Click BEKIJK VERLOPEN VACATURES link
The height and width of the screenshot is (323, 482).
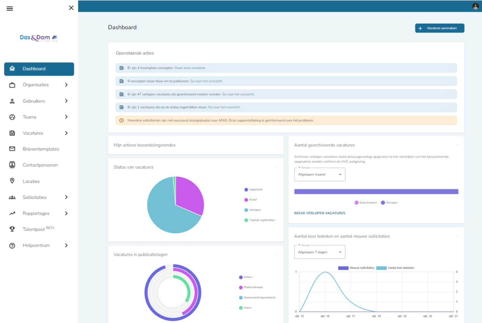320,213
